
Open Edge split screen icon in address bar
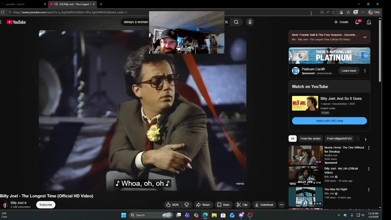point(322,12)
